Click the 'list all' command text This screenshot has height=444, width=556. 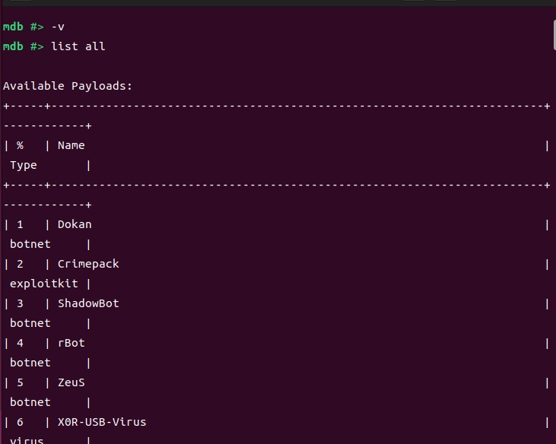[x=78, y=46]
